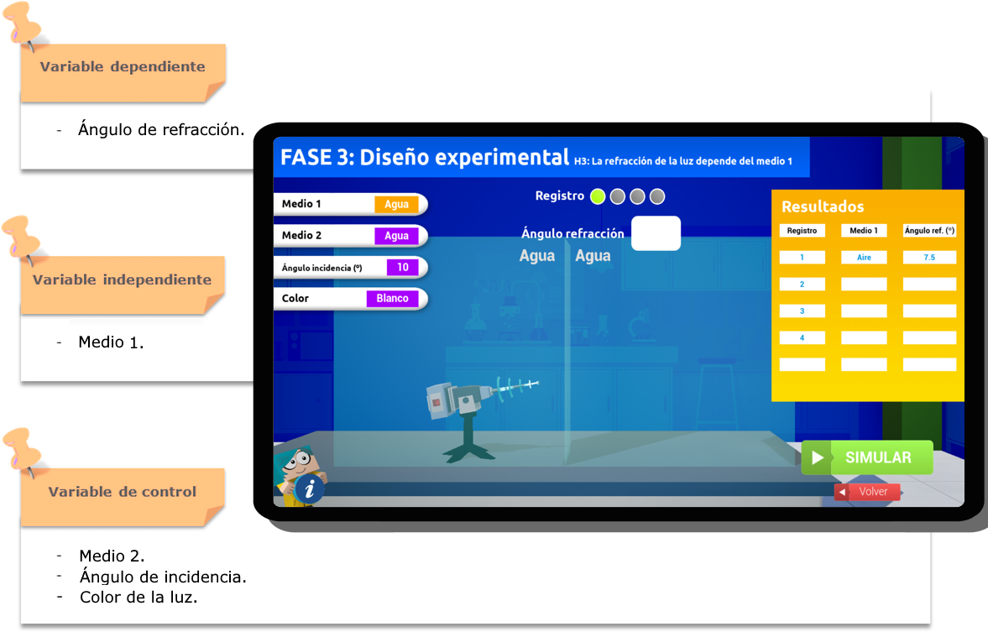Click the blue info icon
Screen dimensions: 988x632
click(x=310, y=488)
